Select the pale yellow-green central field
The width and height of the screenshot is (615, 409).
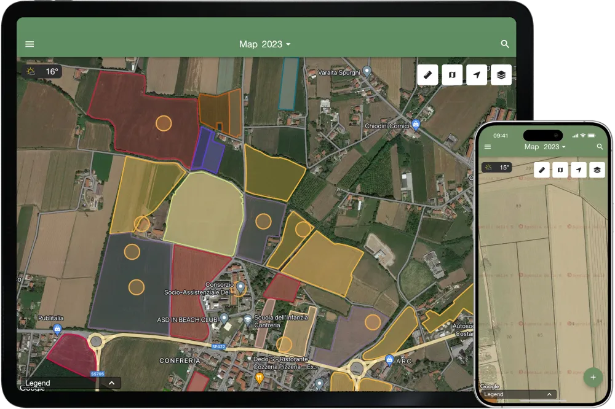(x=204, y=214)
